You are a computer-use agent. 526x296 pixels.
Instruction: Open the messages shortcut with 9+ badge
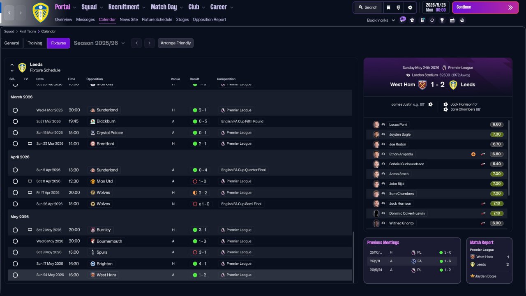[x=403, y=20]
